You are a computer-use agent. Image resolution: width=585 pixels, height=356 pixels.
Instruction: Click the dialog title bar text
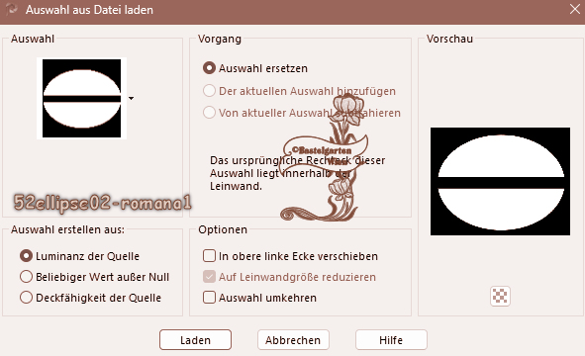point(89,10)
